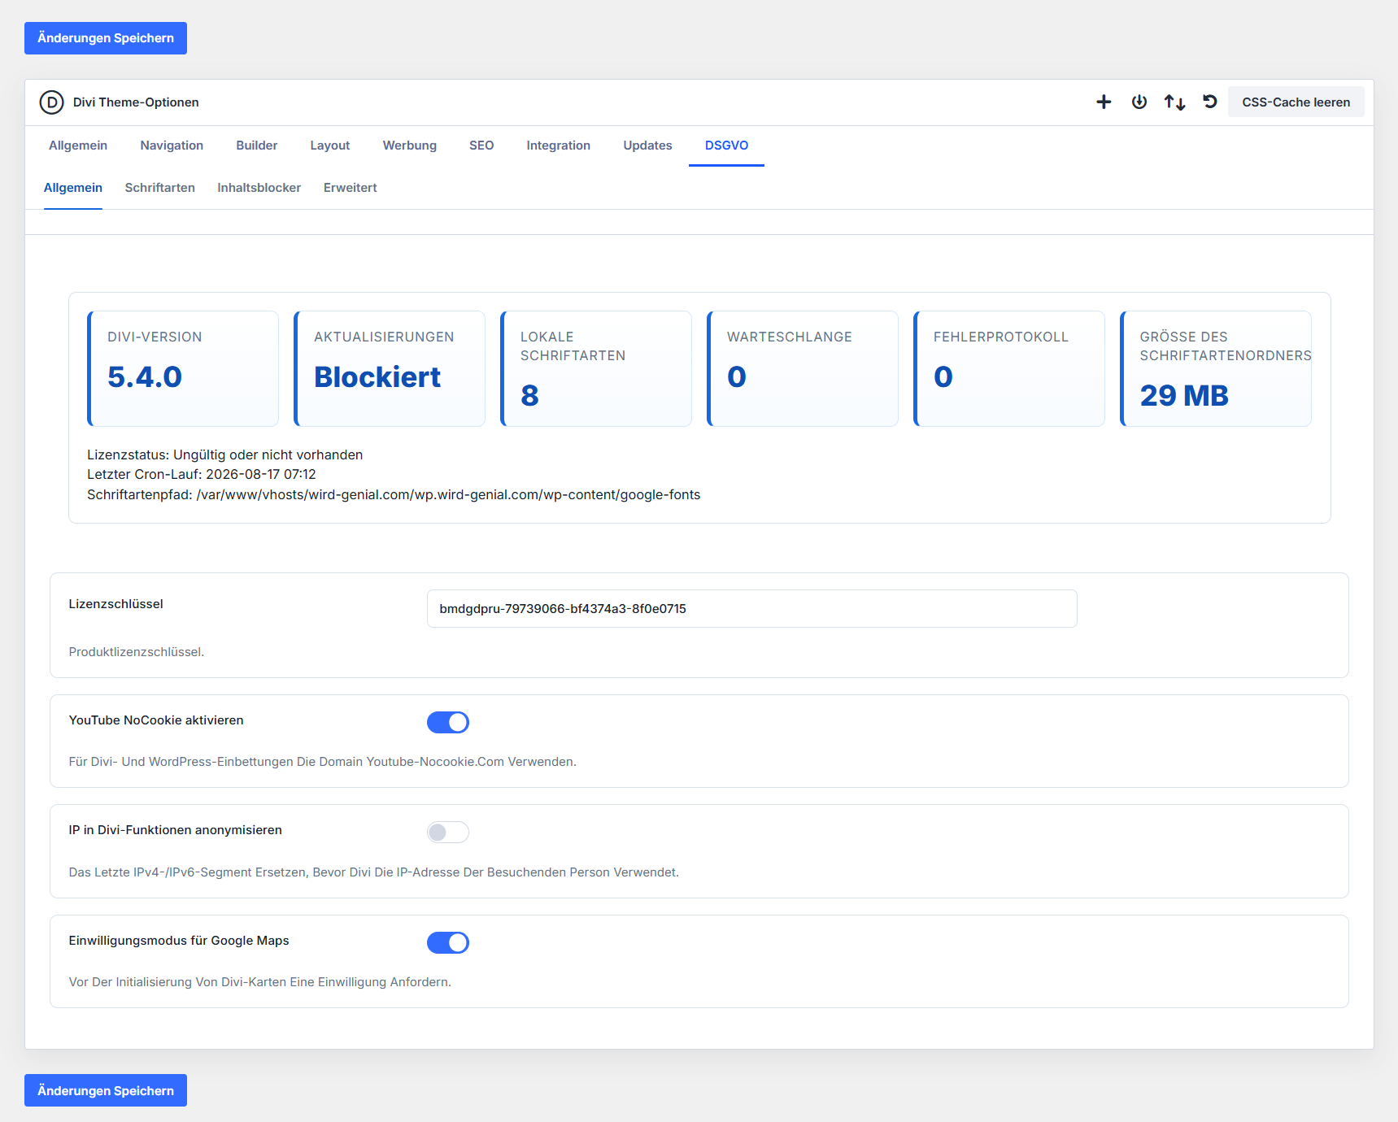Screen dimensions: 1398x1122
Task: Click the reset undo arrow icon
Action: pyautogui.click(x=1210, y=102)
